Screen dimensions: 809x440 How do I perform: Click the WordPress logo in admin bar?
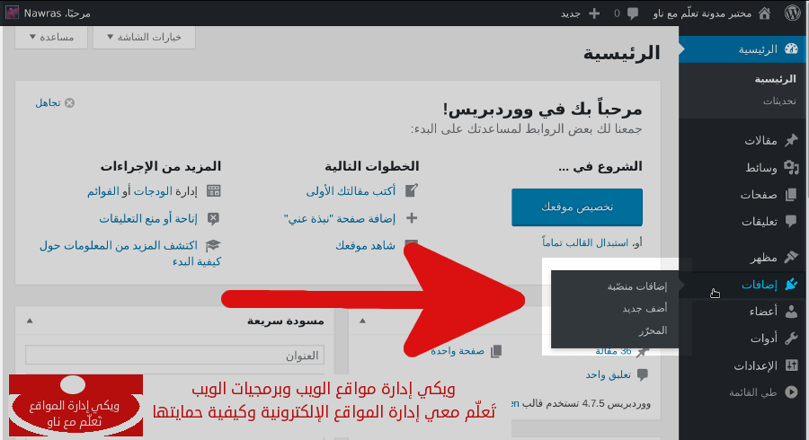click(792, 13)
